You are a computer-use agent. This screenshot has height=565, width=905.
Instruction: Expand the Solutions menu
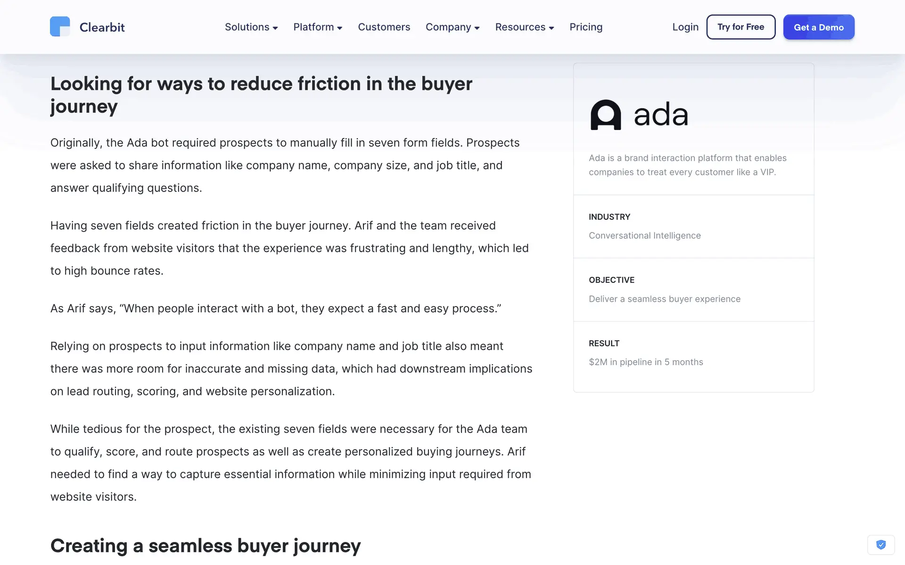(247, 27)
